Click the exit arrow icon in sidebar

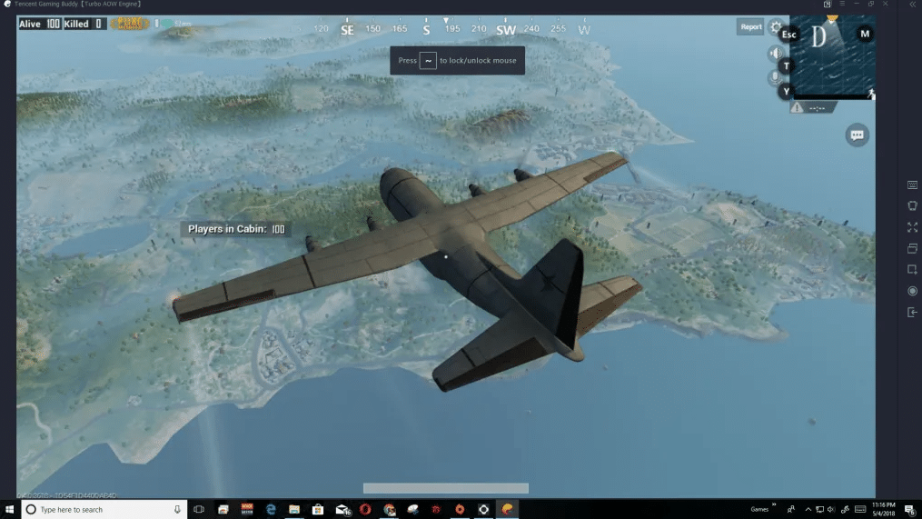(912, 312)
